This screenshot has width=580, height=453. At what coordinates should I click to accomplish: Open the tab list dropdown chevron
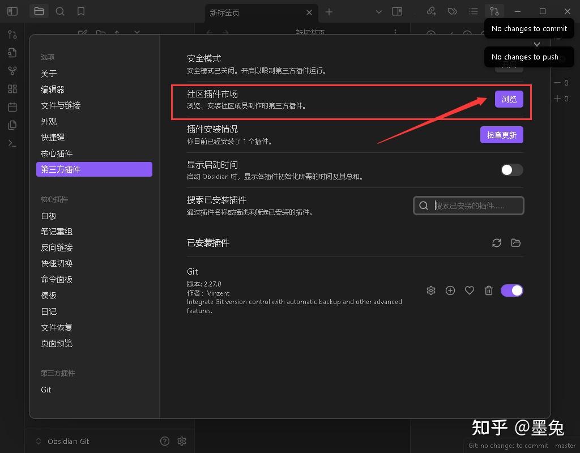pyautogui.click(x=378, y=11)
